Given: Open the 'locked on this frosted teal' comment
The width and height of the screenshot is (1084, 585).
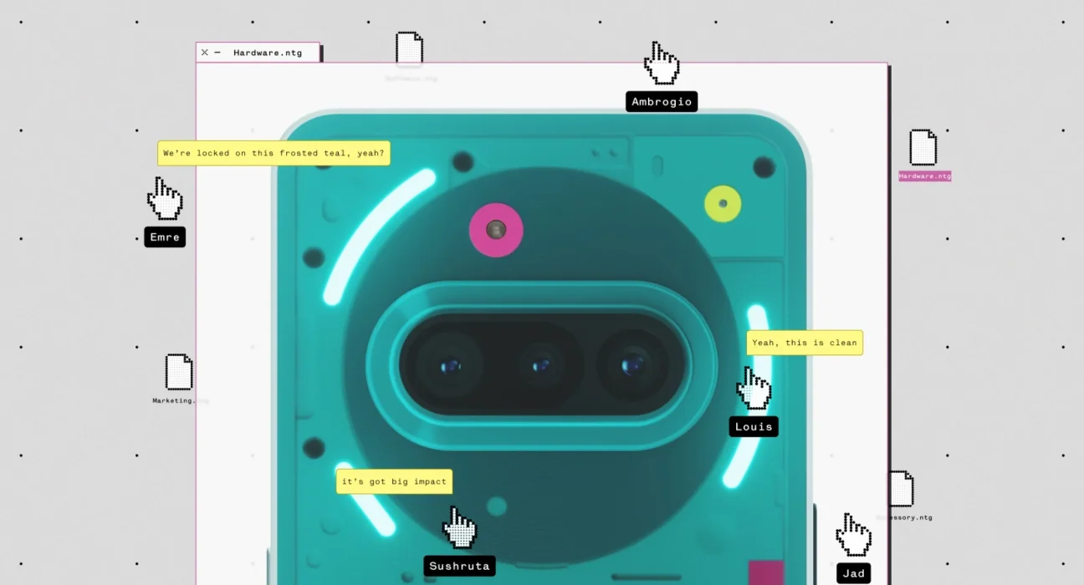Looking at the screenshot, I should (274, 154).
